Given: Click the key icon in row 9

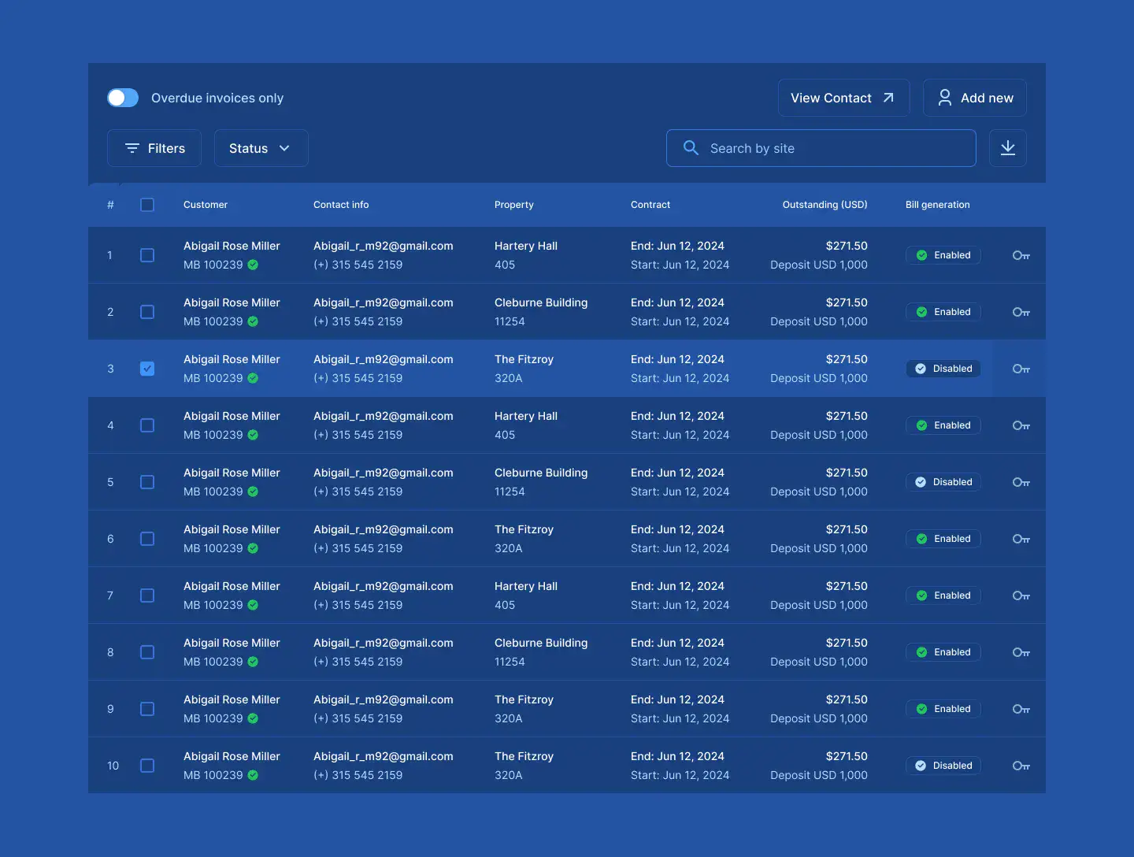Looking at the screenshot, I should coord(1021,709).
